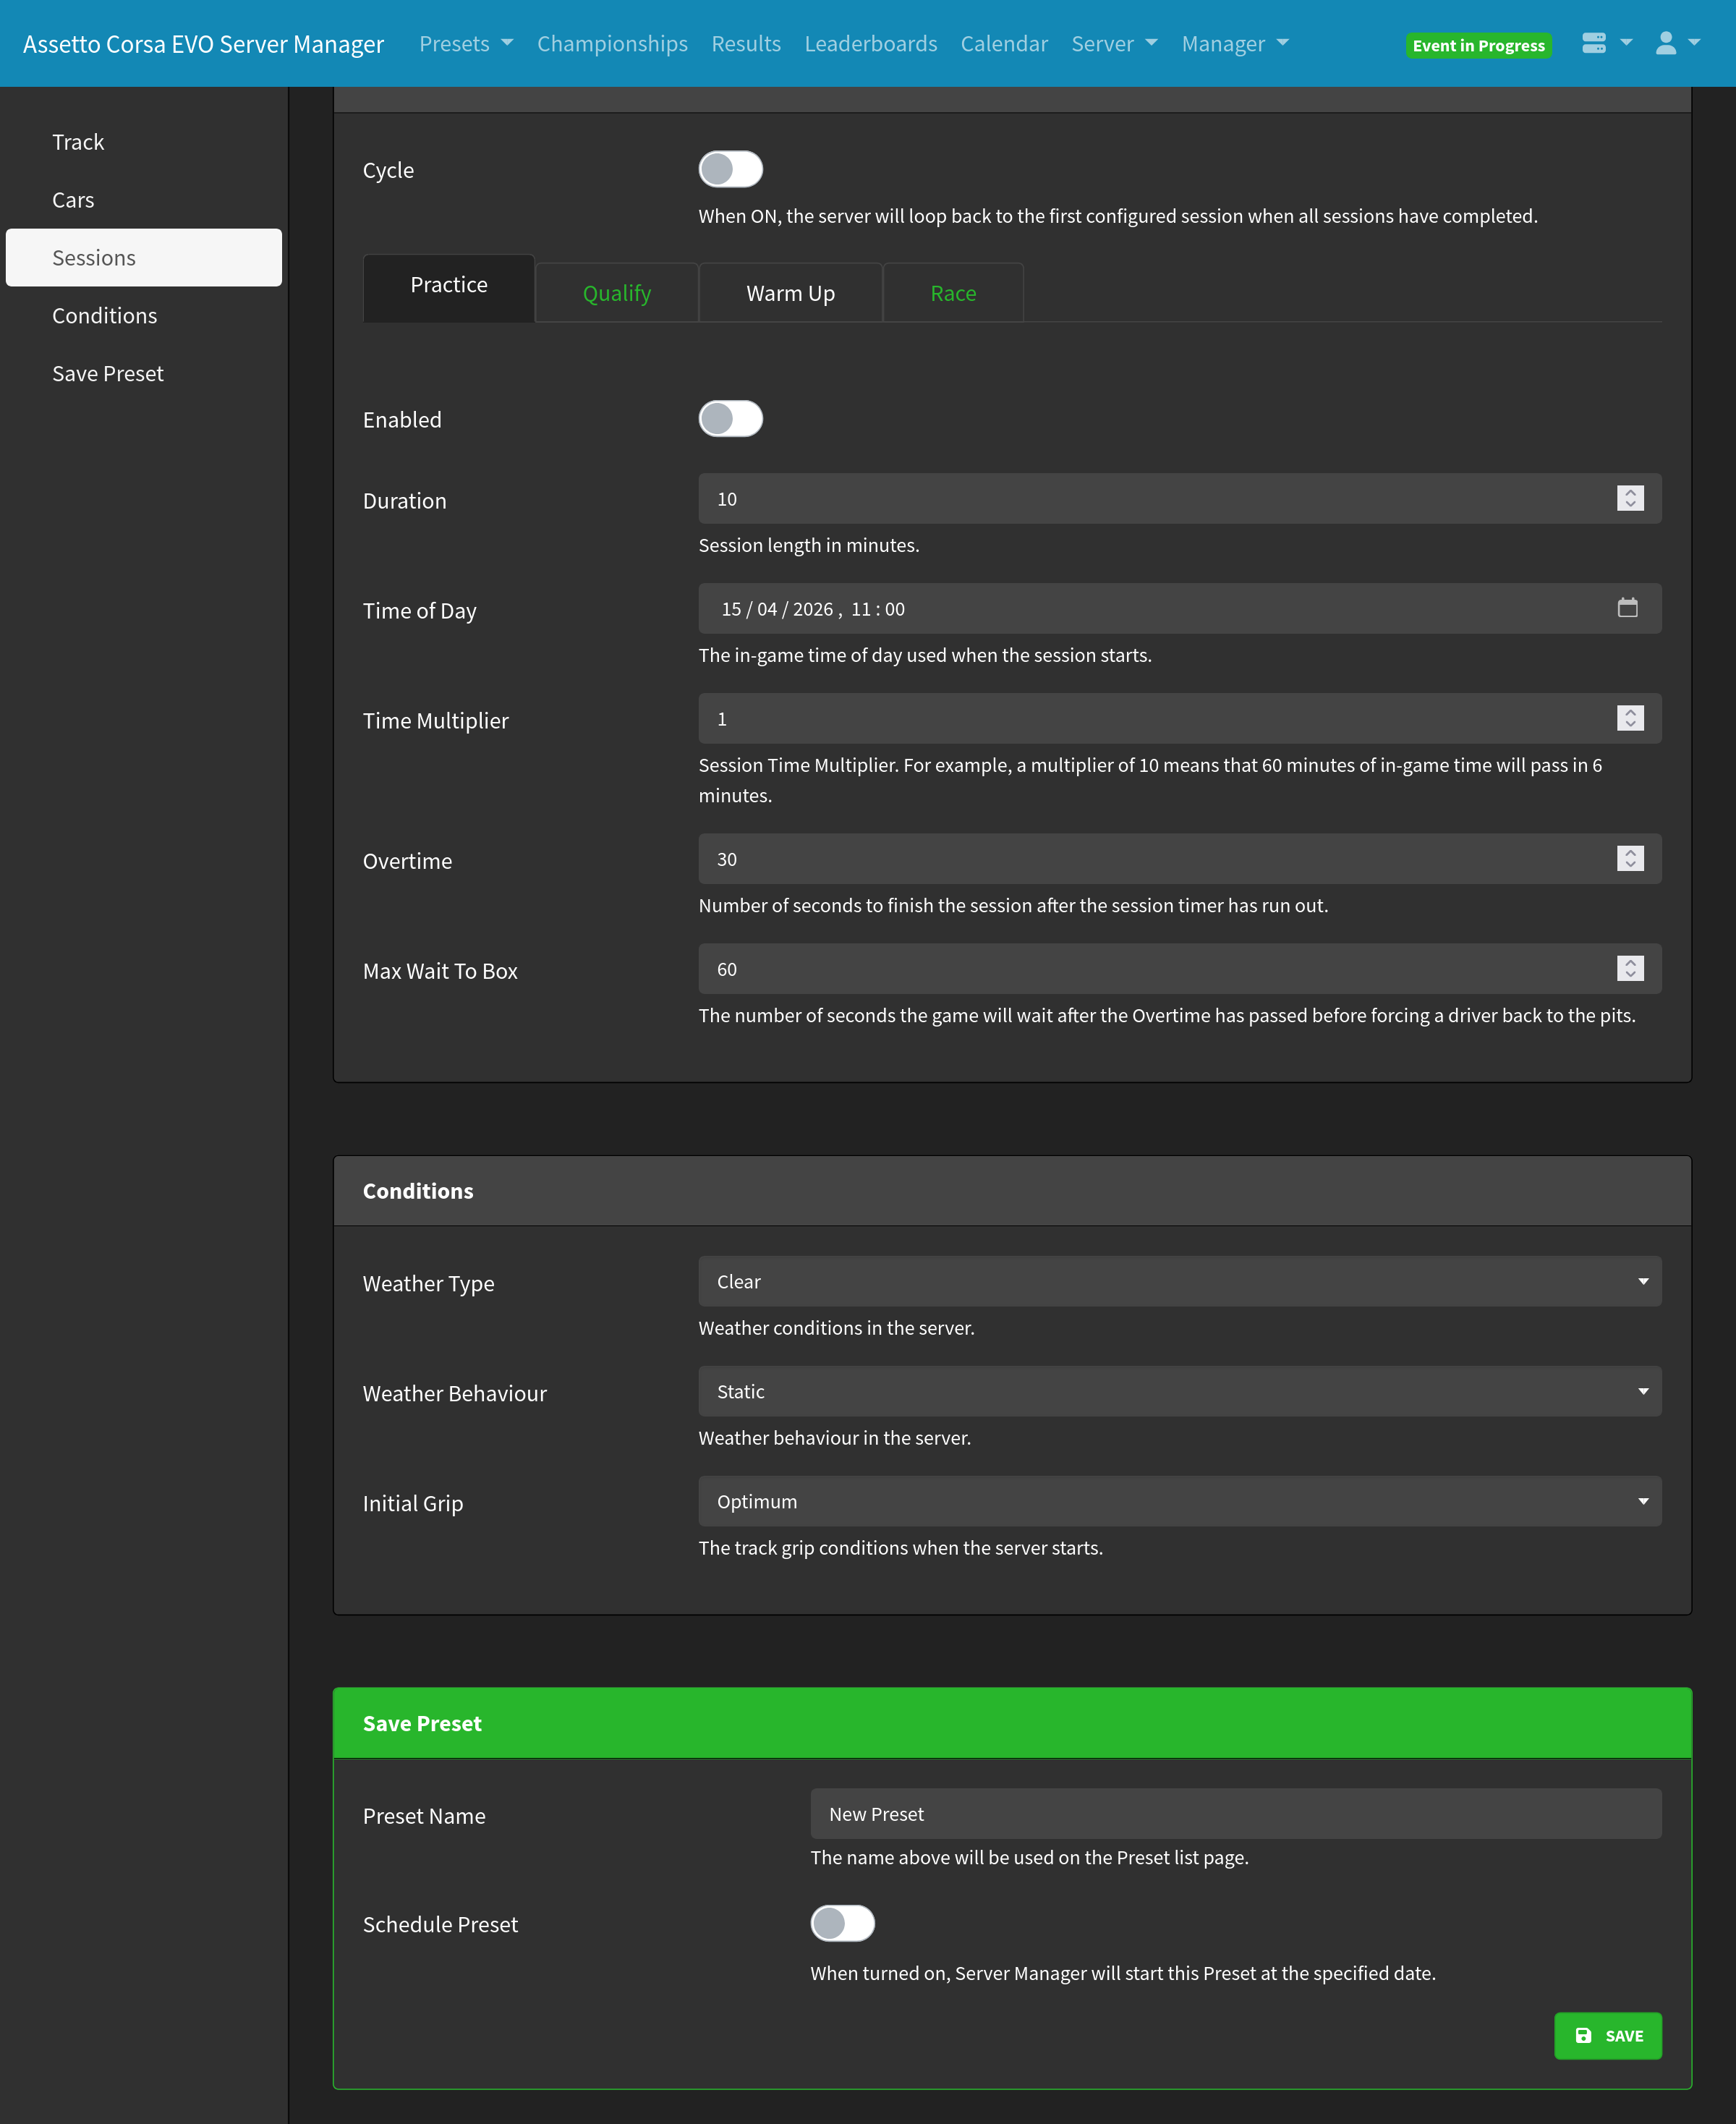
Task: Open Calendar page
Action: pyautogui.click(x=1004, y=44)
